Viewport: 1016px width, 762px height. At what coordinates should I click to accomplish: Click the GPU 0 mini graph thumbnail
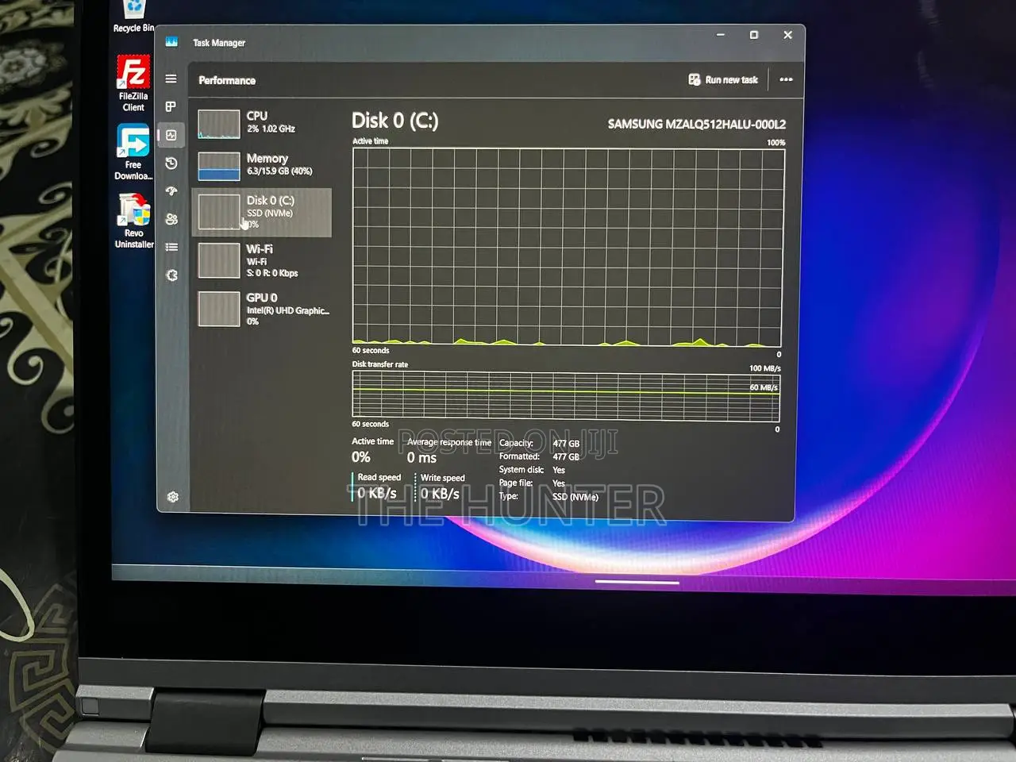pos(219,309)
